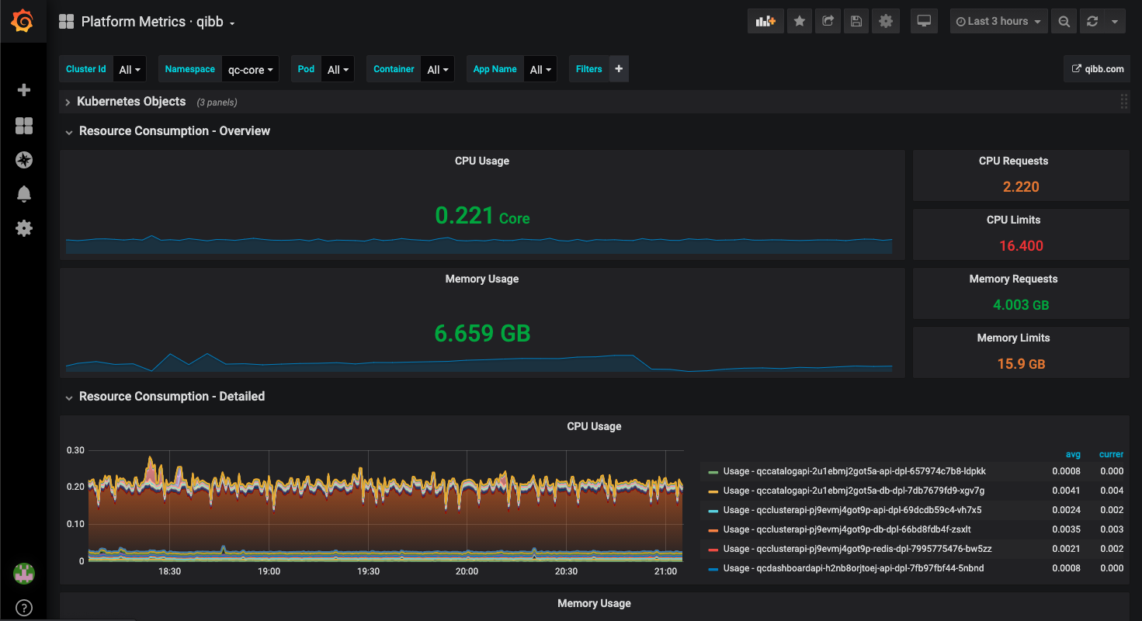
Task: Expand the Kubernetes Objects row
Action: 131,102
